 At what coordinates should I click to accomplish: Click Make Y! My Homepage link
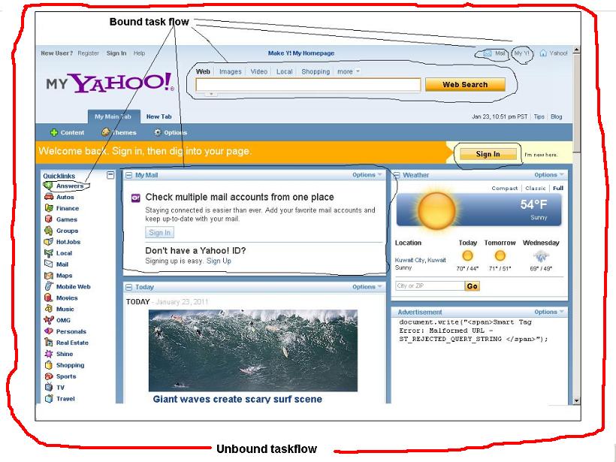tap(301, 53)
